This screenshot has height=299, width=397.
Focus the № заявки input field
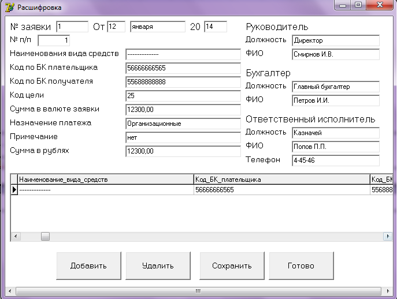pos(72,27)
